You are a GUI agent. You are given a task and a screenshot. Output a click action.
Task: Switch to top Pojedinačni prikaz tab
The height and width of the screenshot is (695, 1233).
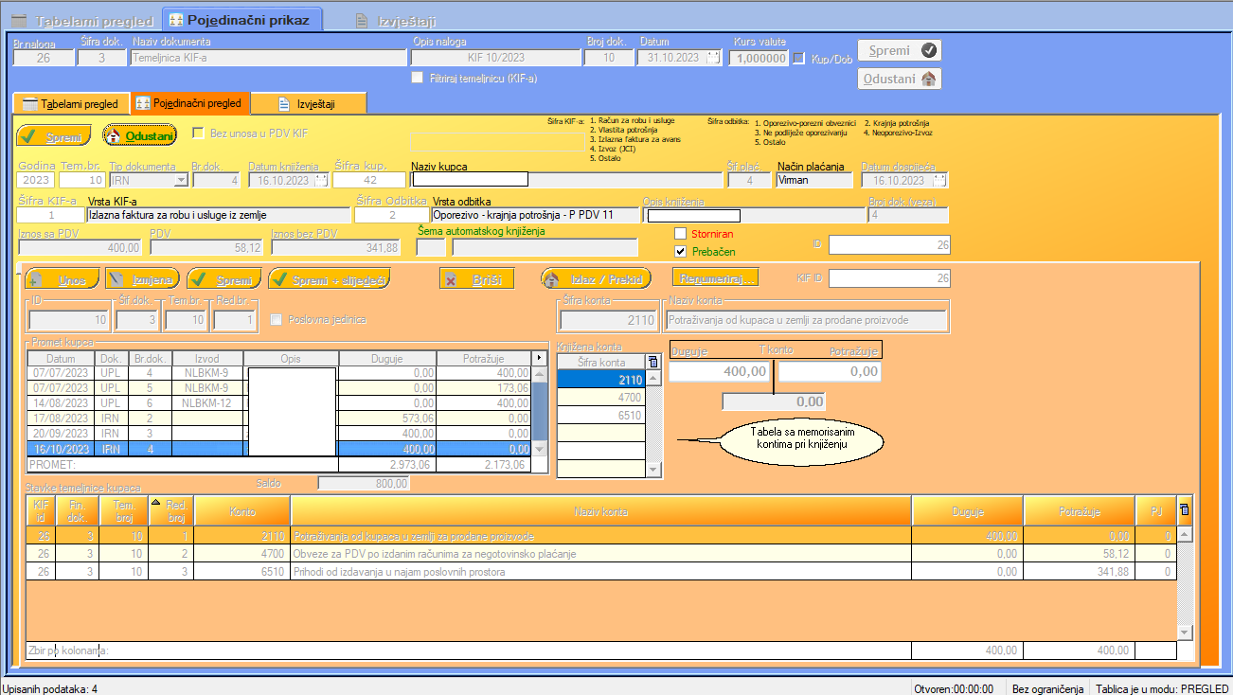coord(242,20)
